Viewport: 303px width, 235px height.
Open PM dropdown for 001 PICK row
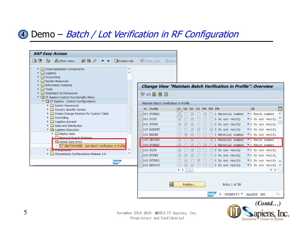pyautogui.click(x=248, y=119)
